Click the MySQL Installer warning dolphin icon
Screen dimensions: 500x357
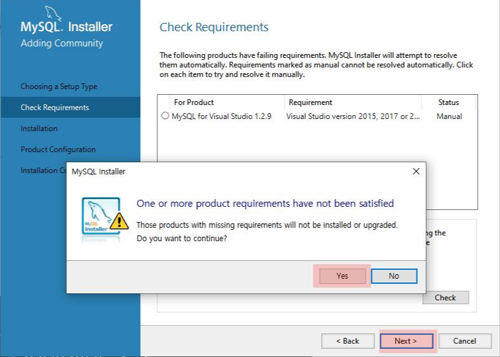(x=105, y=220)
